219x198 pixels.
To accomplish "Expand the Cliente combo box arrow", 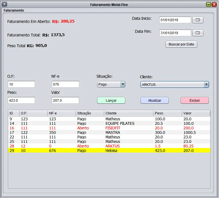I will [206, 84].
